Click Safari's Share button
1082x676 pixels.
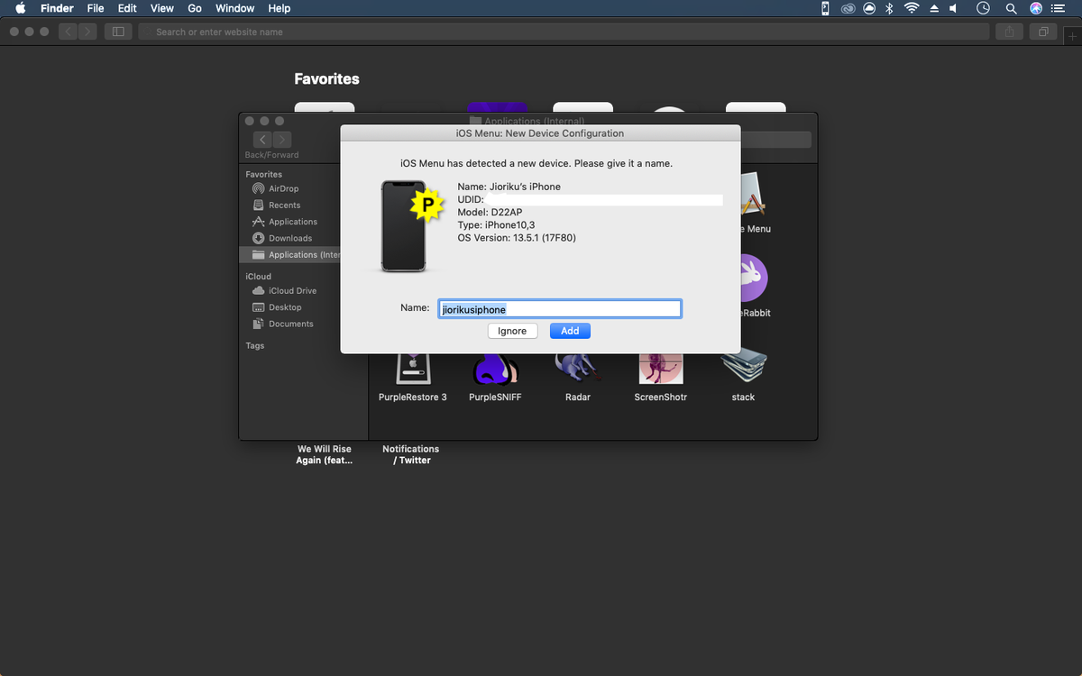click(1010, 32)
